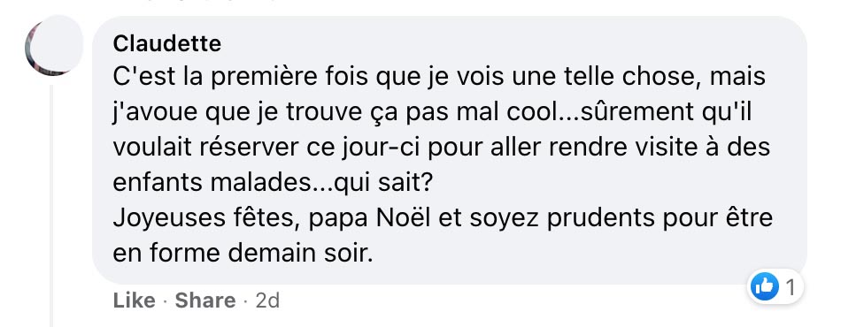
Task: Like Claudette's comment
Action: (x=134, y=300)
